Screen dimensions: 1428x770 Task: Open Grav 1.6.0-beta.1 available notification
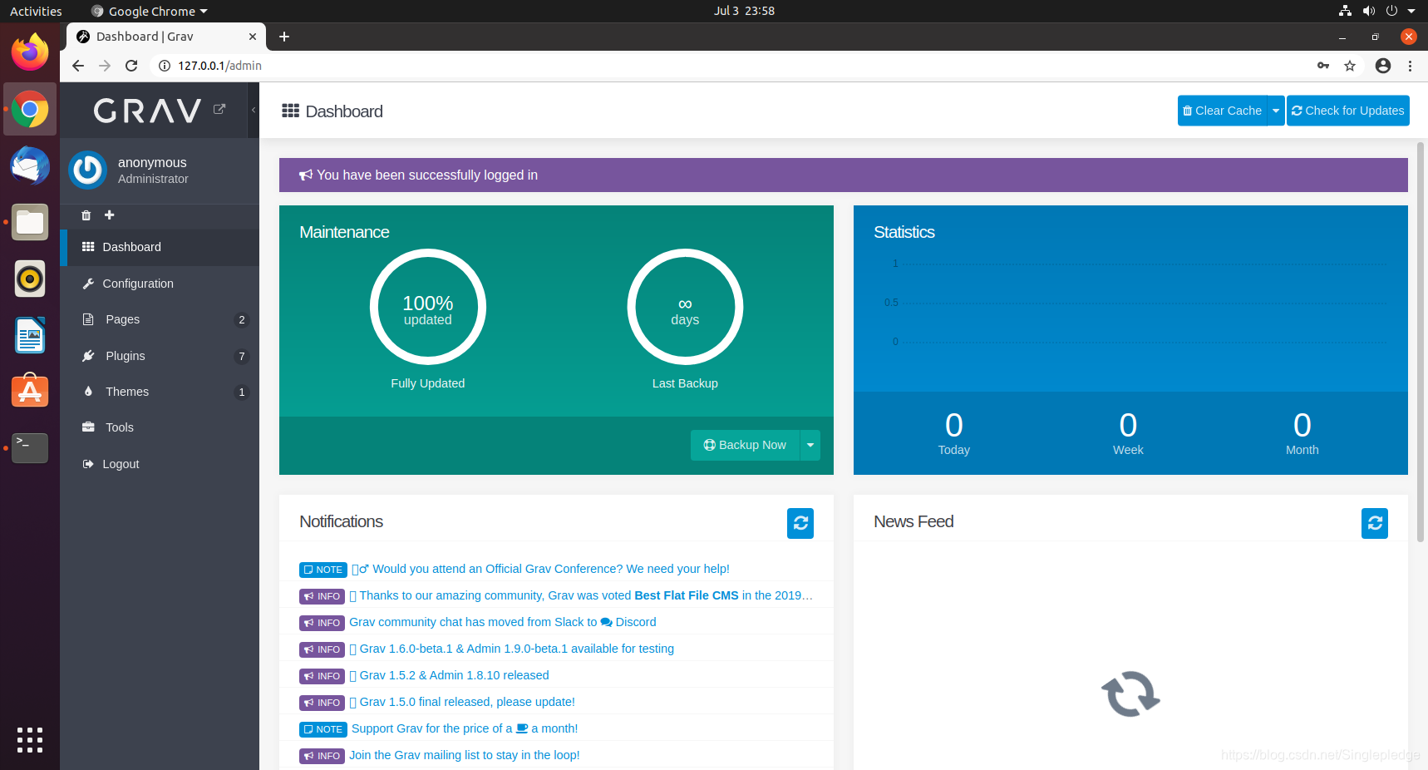coord(512,649)
